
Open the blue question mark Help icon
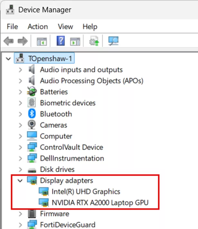pyautogui.click(x=60, y=41)
